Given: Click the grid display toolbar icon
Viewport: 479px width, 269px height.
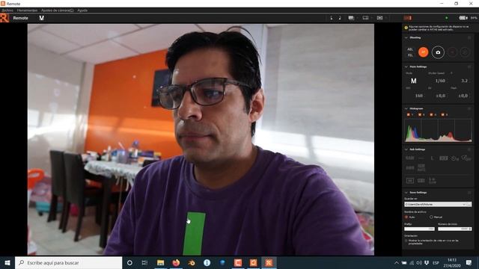Looking at the screenshot, I should click(351, 18).
